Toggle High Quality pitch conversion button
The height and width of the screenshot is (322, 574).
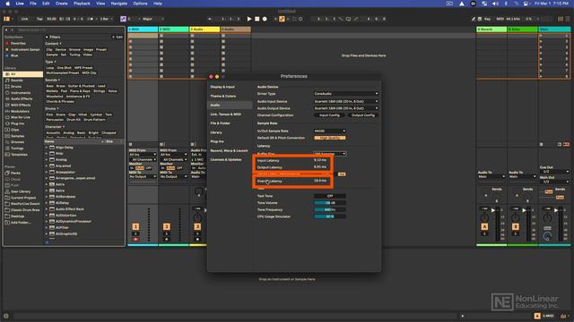coord(329,138)
